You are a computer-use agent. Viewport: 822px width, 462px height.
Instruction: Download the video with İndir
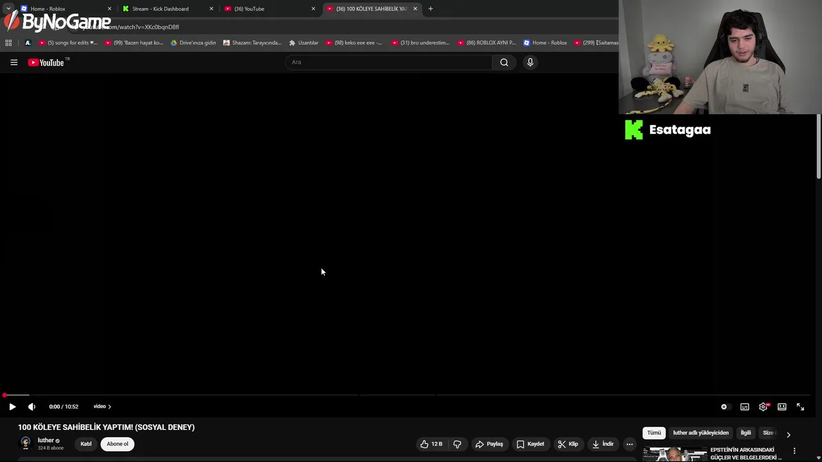pyautogui.click(x=603, y=444)
